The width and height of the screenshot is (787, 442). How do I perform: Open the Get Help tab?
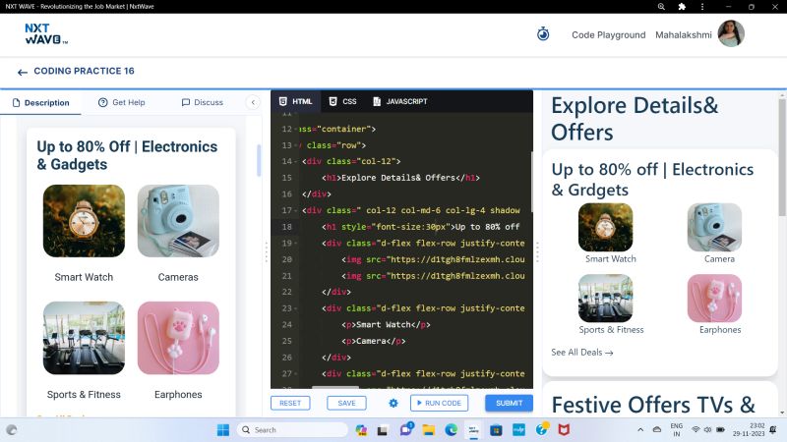point(121,102)
